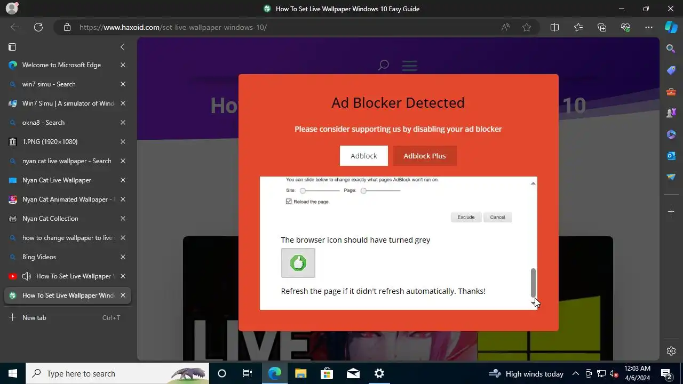This screenshot has width=683, height=384.
Task: Toggle Reload the page checkbox
Action: point(289,202)
